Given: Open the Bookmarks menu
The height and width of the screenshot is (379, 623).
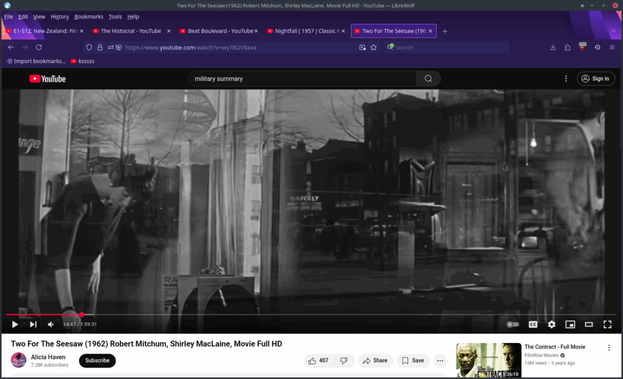Looking at the screenshot, I should 89,16.
